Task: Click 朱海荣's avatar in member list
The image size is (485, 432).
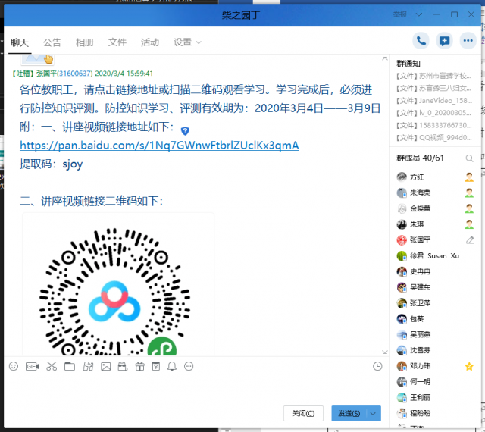Action: [402, 193]
